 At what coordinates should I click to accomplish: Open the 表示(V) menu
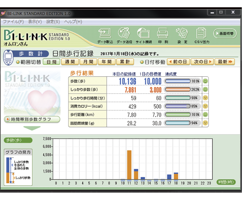[x=35, y=22]
